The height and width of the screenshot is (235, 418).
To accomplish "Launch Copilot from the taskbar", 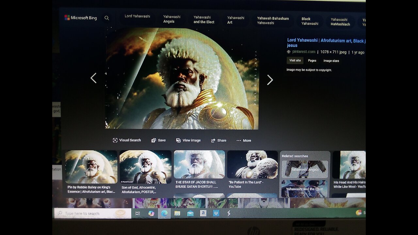I will pos(151,213).
